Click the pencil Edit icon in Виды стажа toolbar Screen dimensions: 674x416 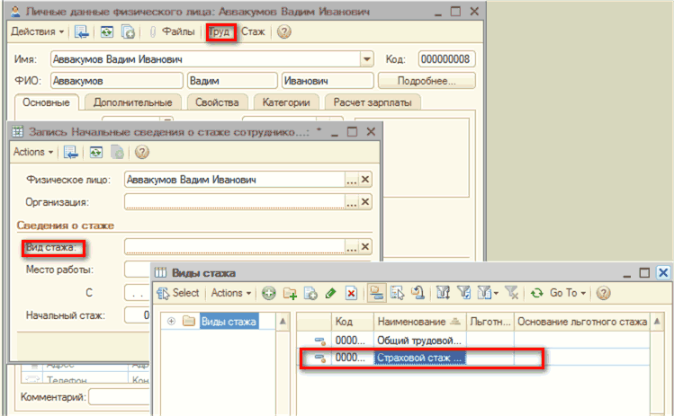click(331, 293)
